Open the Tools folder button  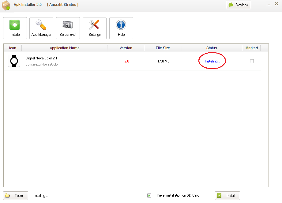coord(16,196)
